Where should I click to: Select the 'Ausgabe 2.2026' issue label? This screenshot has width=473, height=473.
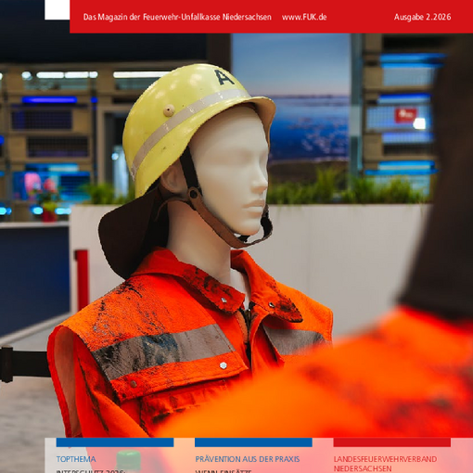point(422,17)
